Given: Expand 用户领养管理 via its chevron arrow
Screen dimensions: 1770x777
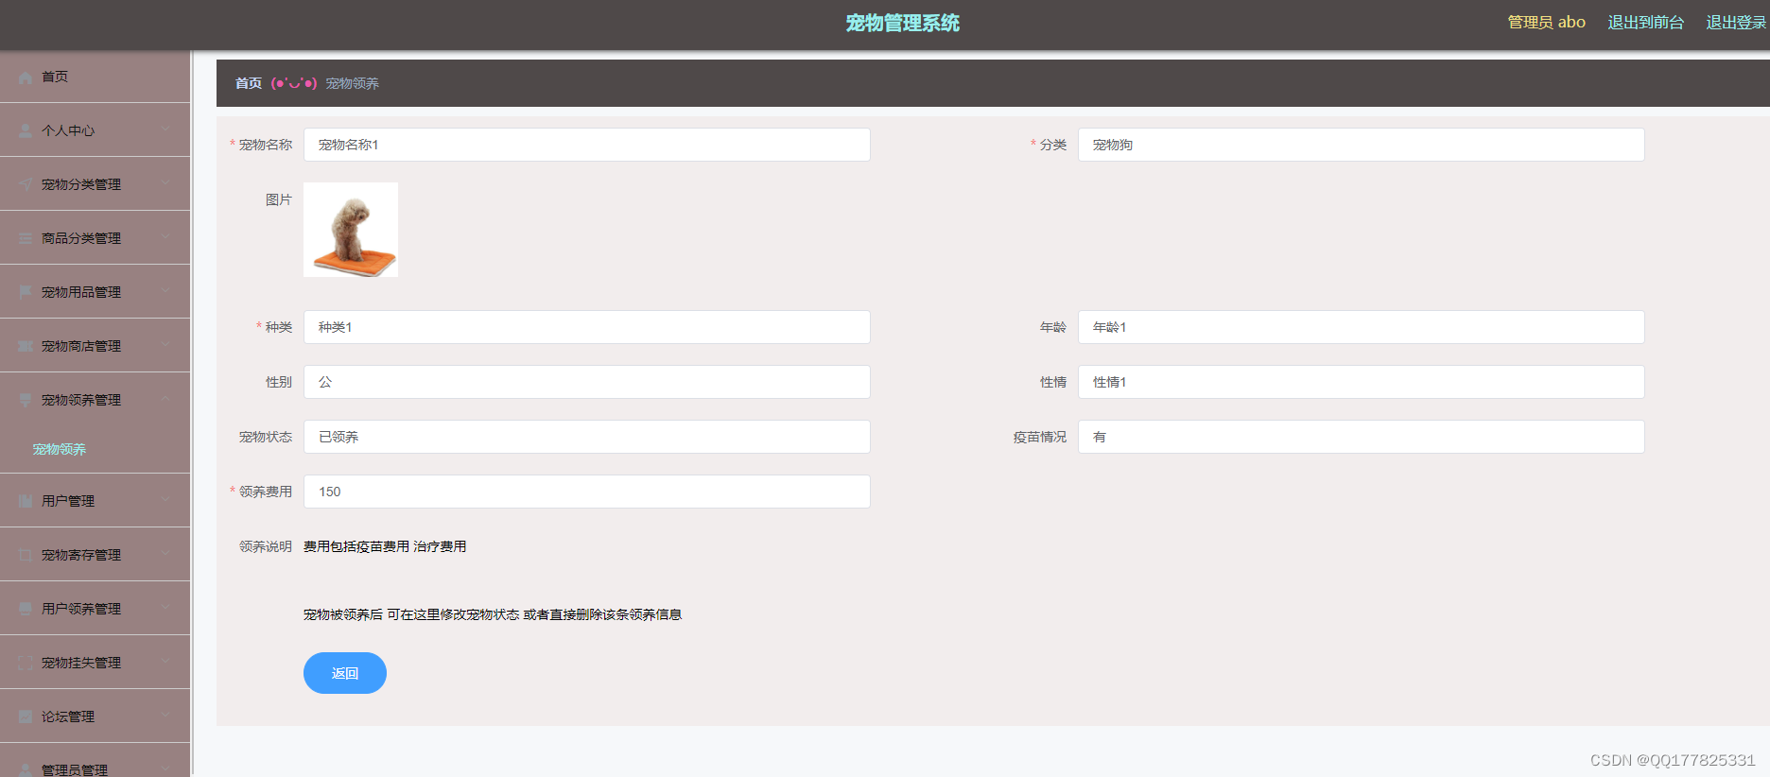Looking at the screenshot, I should coord(165,609).
